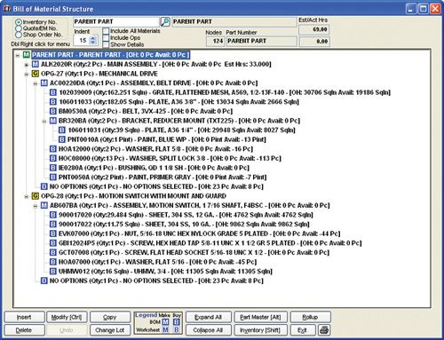Collapse the AB607BA assembly node

[36, 206]
